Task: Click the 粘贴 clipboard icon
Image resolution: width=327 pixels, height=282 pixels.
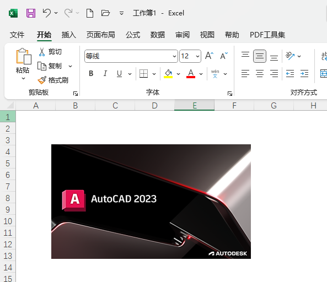Action: (x=24, y=56)
